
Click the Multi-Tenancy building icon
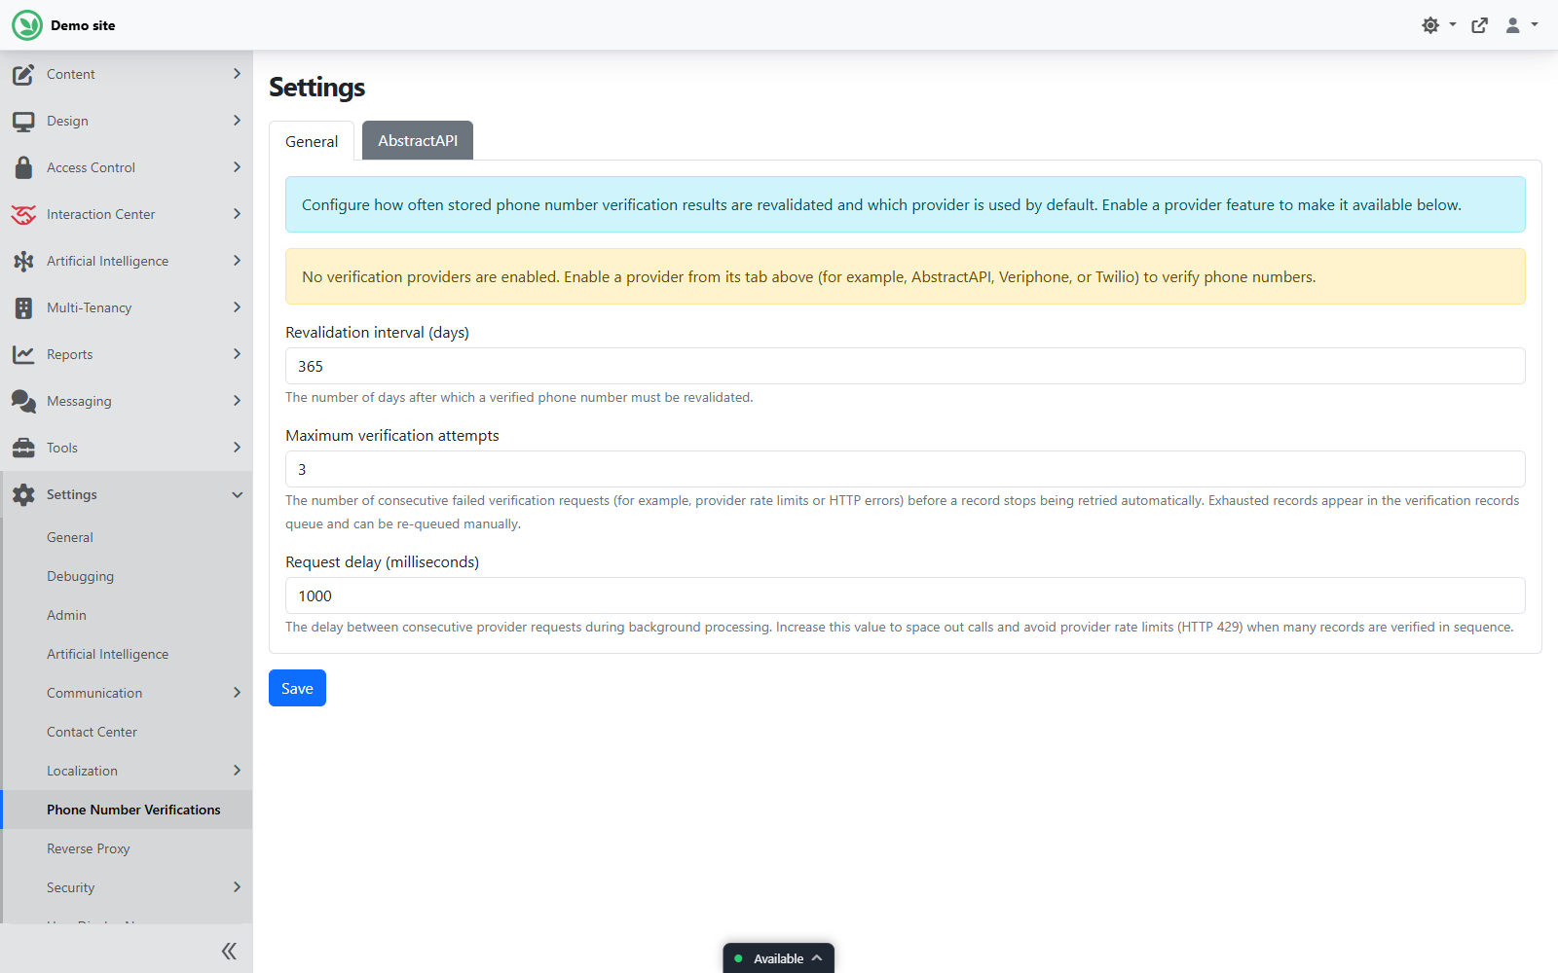tap(23, 307)
